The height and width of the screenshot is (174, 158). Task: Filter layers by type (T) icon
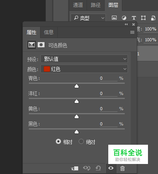click(x=134, y=18)
